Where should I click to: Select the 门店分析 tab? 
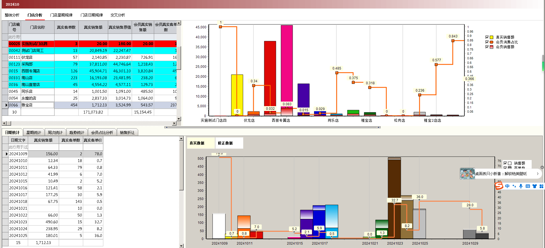pyautogui.click(x=35, y=15)
